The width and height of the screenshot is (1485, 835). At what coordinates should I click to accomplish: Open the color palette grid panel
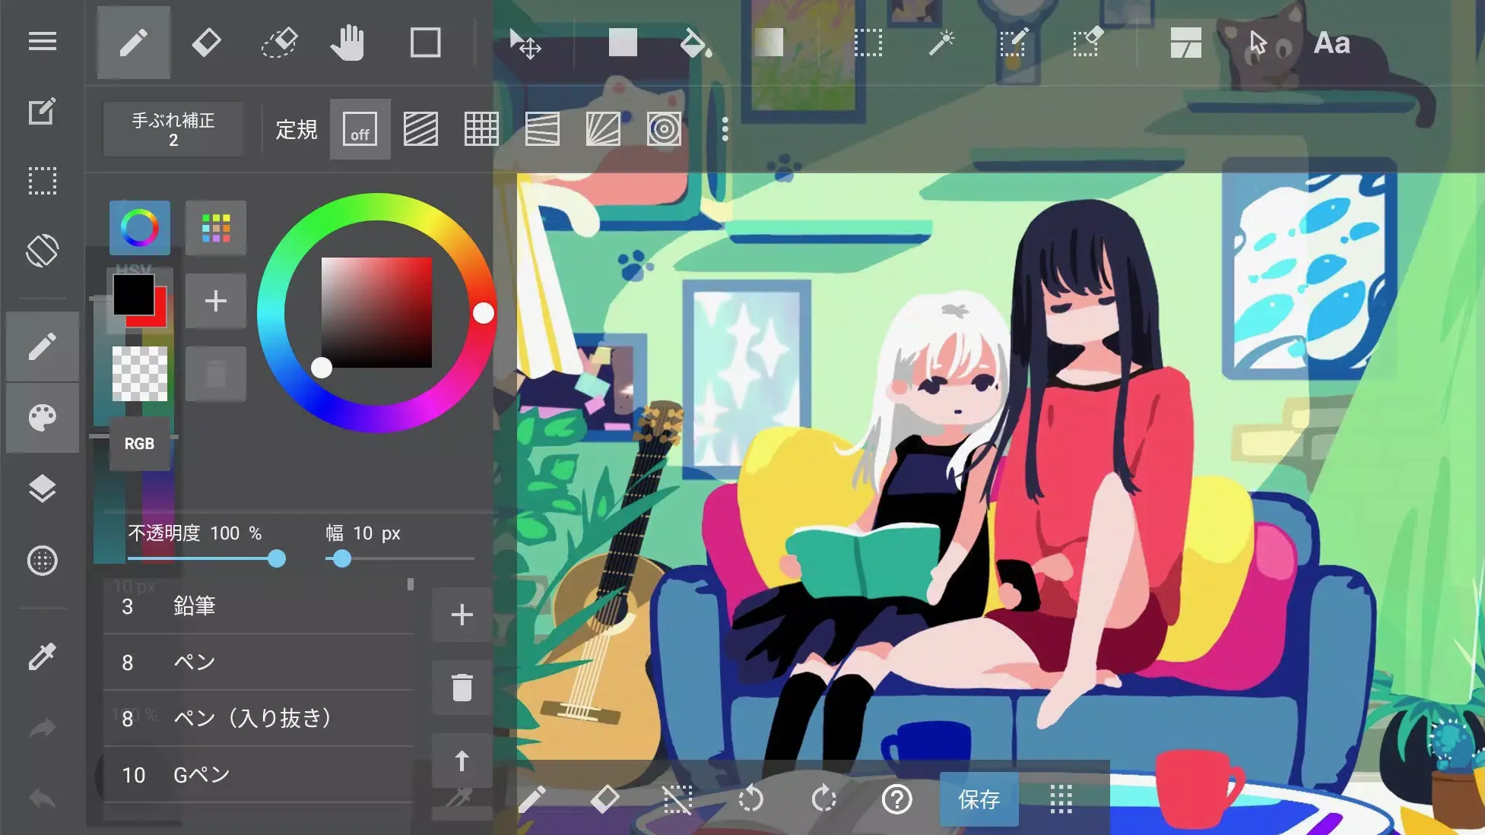pyautogui.click(x=216, y=227)
